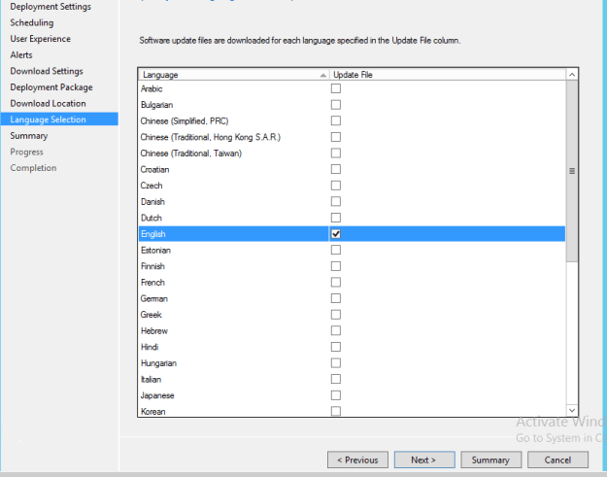The width and height of the screenshot is (607, 477).
Task: Jump to Summary step in sidebar
Action: (x=29, y=136)
